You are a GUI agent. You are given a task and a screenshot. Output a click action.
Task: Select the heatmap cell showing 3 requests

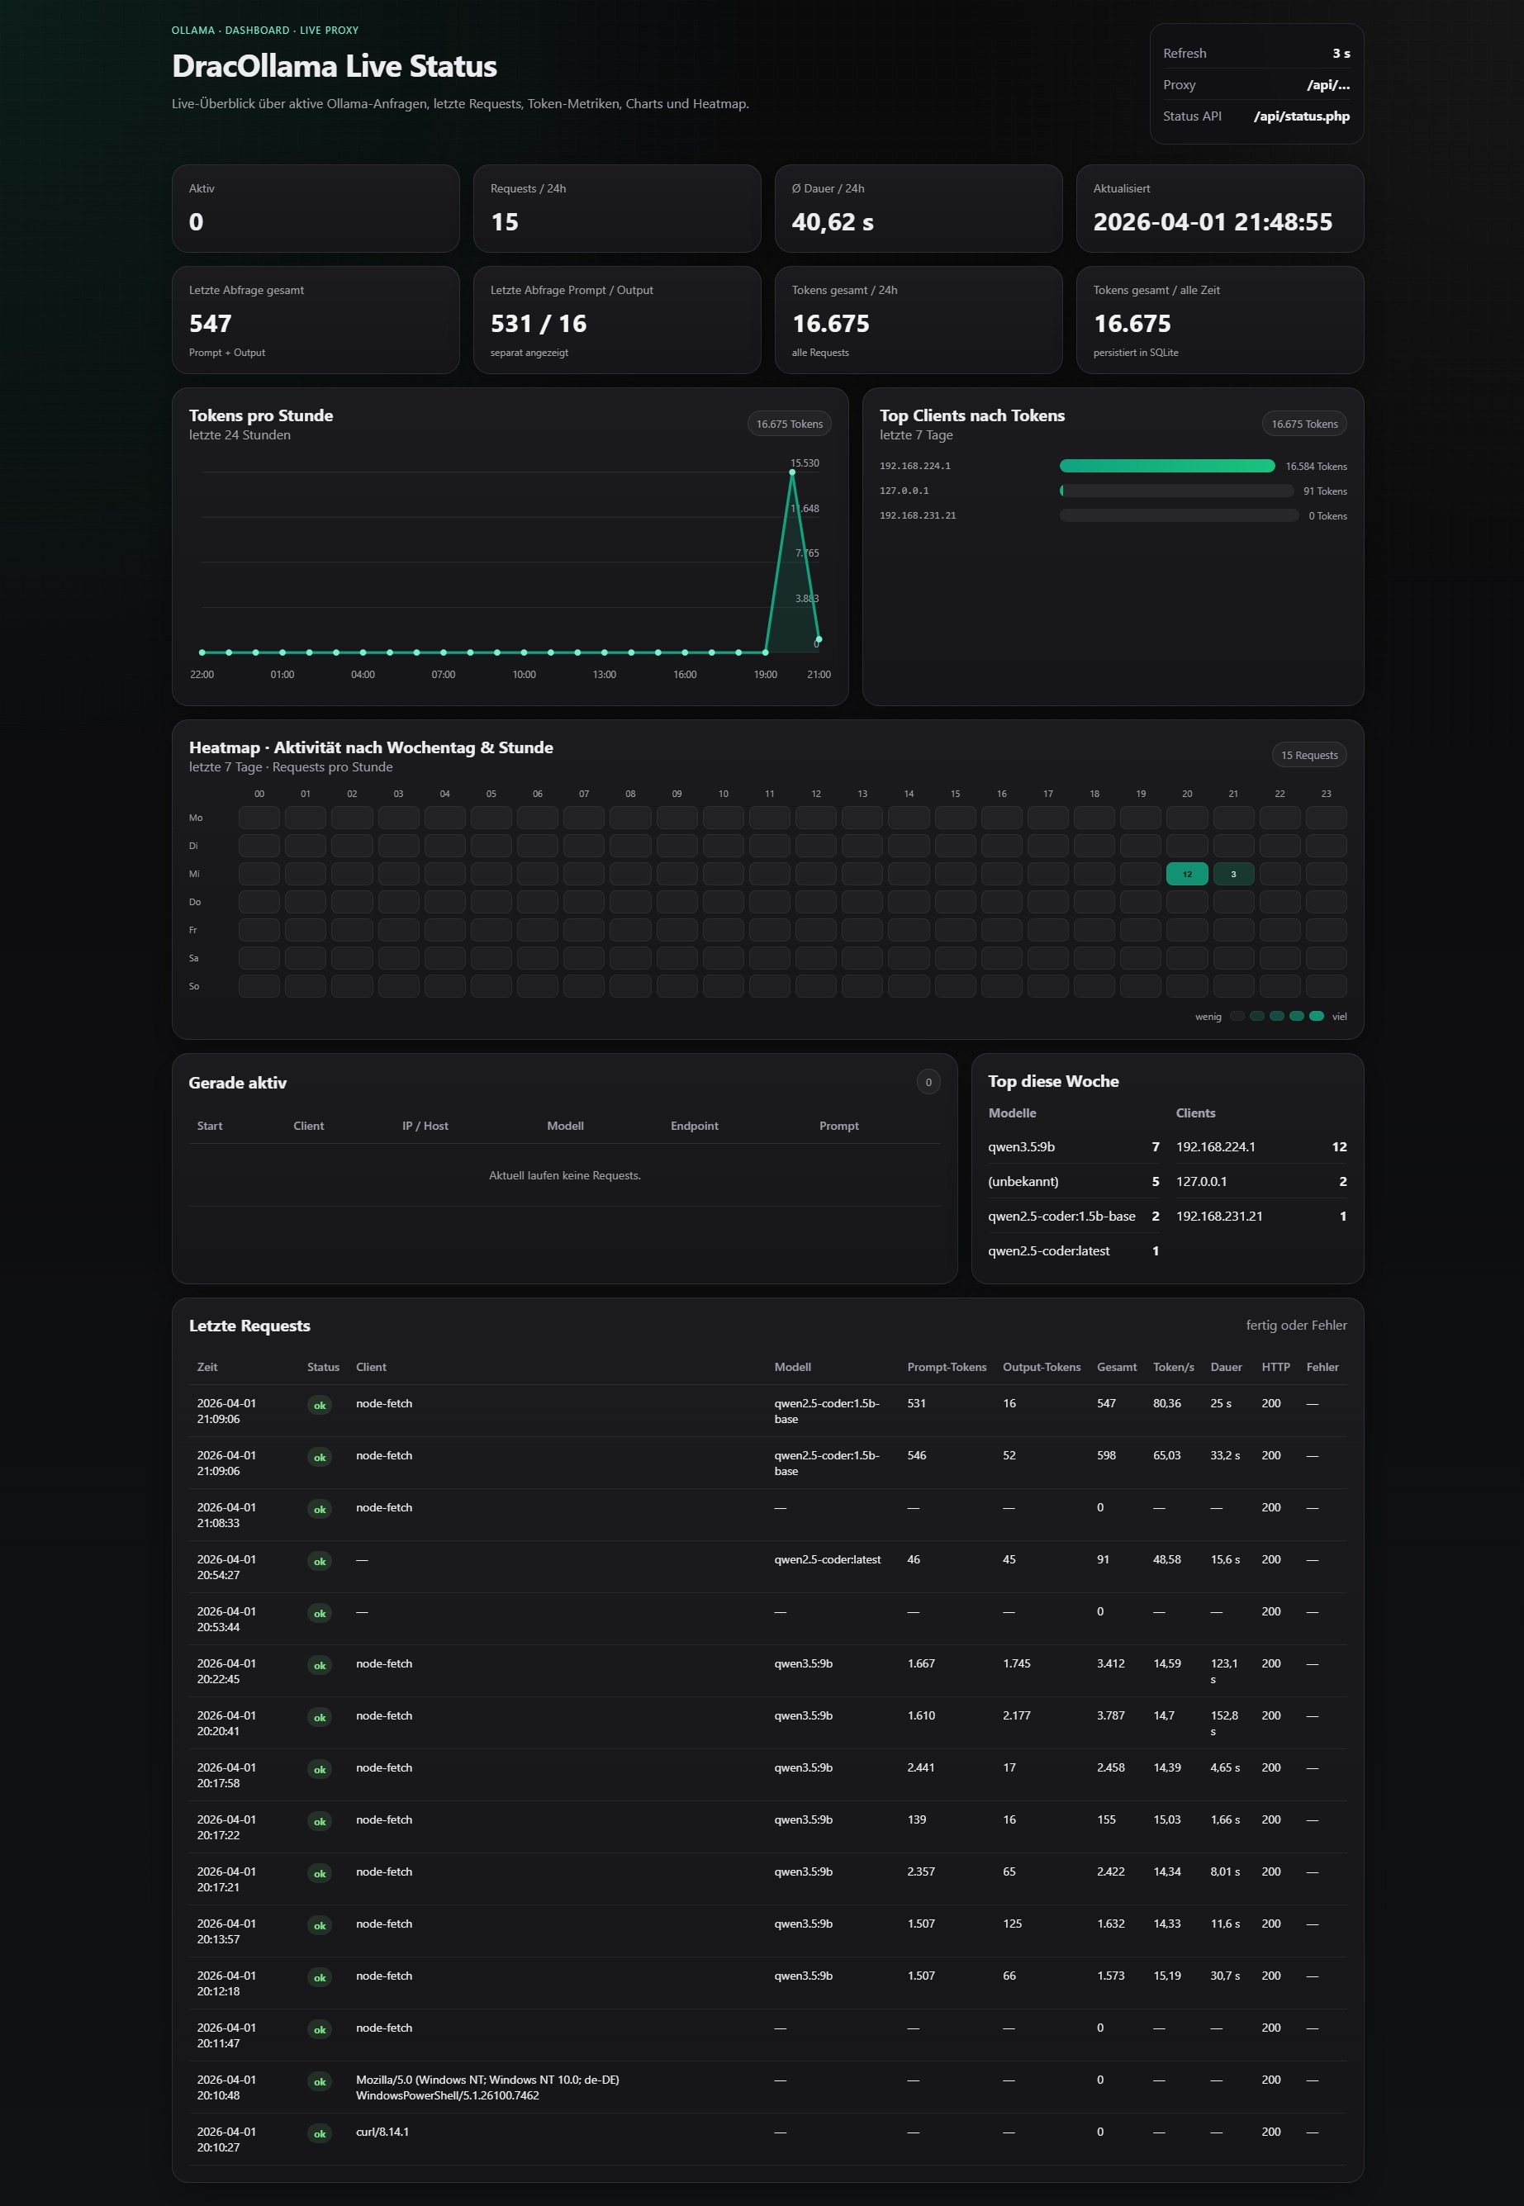click(1232, 874)
